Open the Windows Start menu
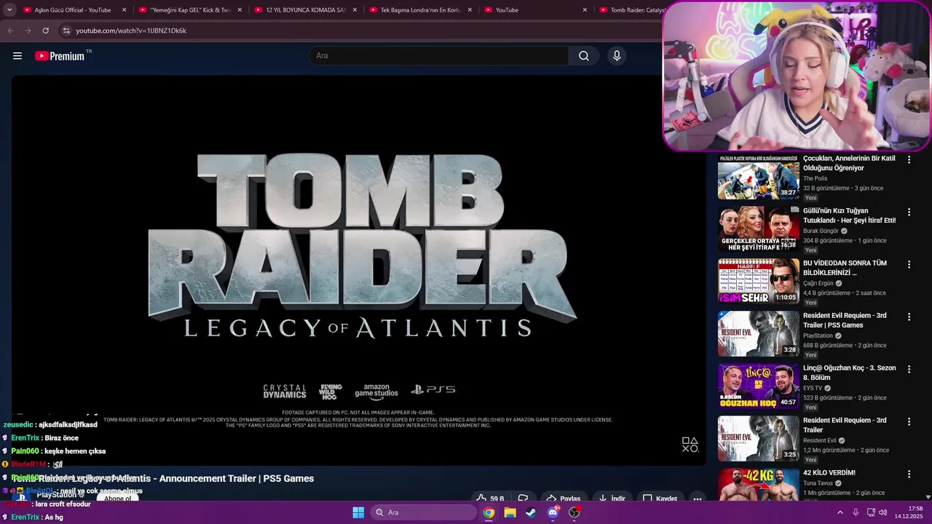 click(358, 512)
